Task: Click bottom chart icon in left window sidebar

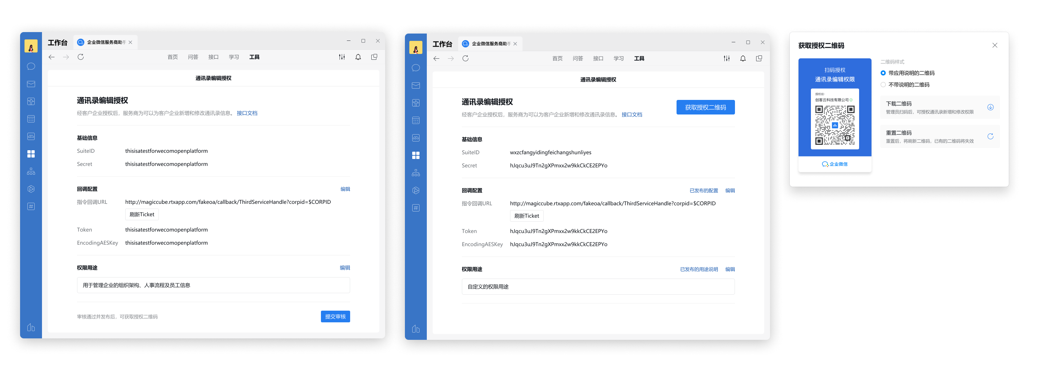Action: coord(31,327)
